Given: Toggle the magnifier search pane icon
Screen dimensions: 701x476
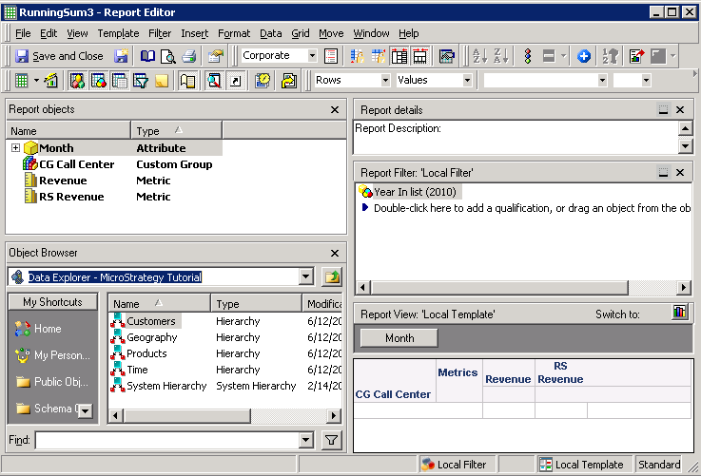Looking at the screenshot, I should click(x=214, y=81).
